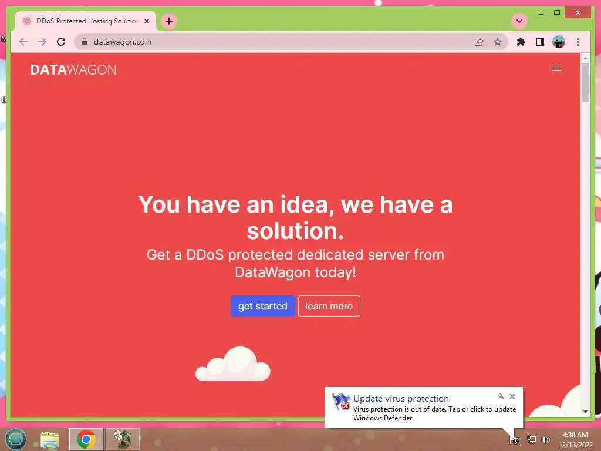Close the DDoS Protected Hosting tab

(x=146, y=21)
